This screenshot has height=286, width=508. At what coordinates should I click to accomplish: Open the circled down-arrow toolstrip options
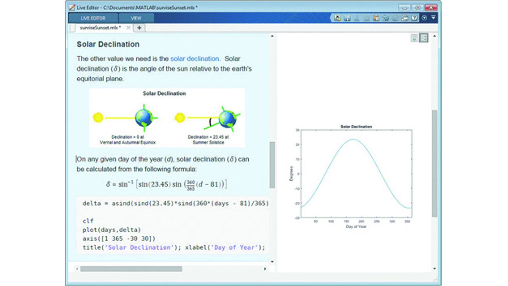click(x=424, y=18)
